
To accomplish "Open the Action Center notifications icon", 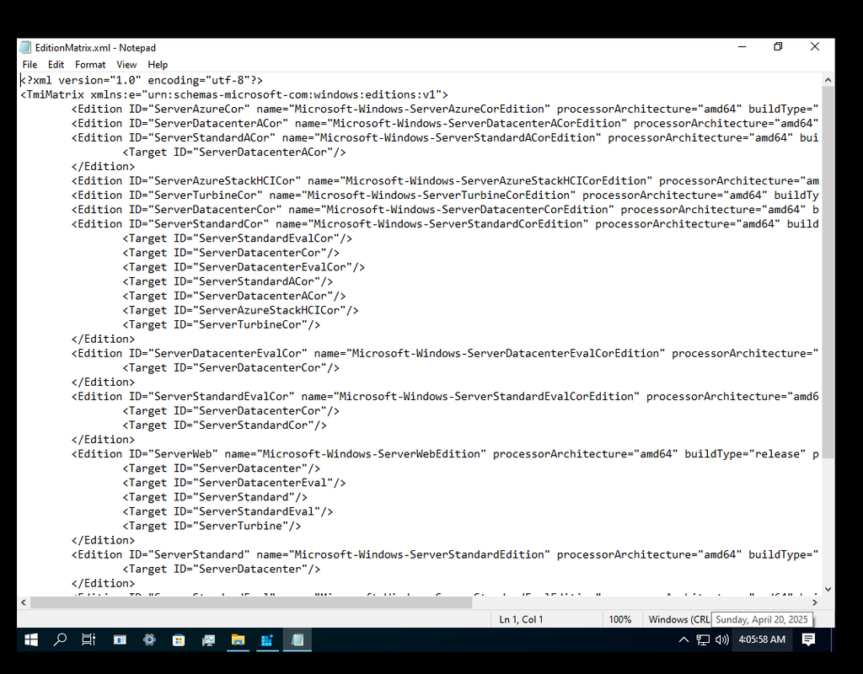I will point(808,639).
